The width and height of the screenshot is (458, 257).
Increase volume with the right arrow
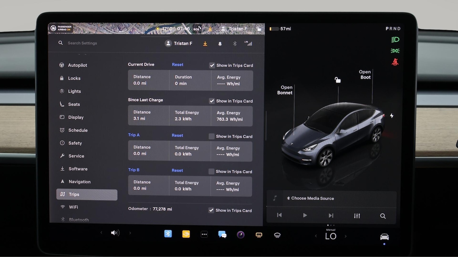pos(130,233)
